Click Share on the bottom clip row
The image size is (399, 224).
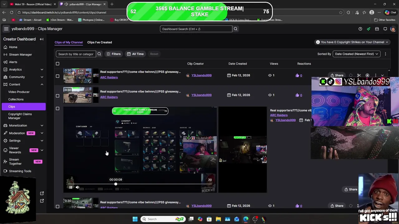point(337,206)
